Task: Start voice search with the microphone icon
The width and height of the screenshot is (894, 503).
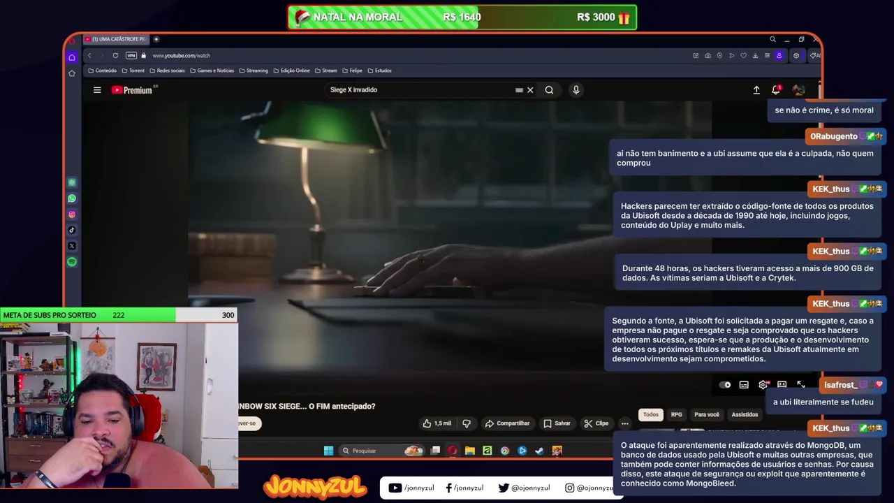Action: (x=576, y=89)
